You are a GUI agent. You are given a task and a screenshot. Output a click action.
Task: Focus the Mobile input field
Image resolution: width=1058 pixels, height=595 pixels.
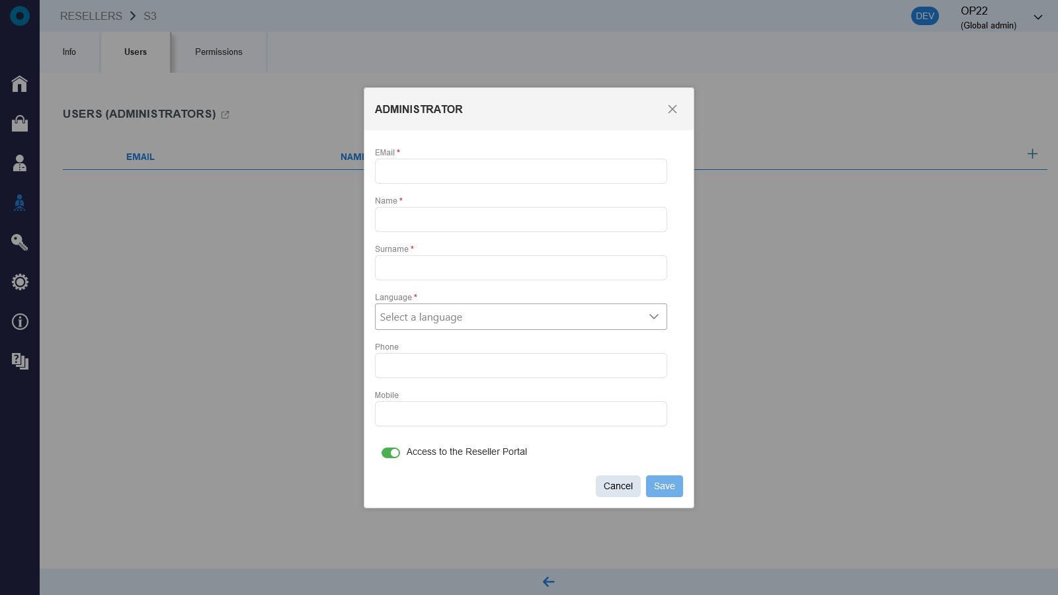pyautogui.click(x=521, y=414)
